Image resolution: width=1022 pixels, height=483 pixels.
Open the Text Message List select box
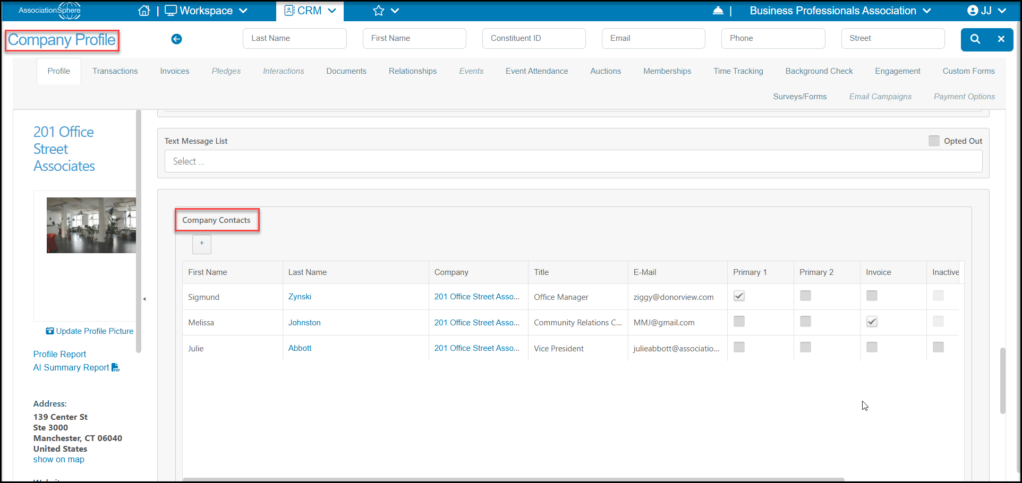573,161
